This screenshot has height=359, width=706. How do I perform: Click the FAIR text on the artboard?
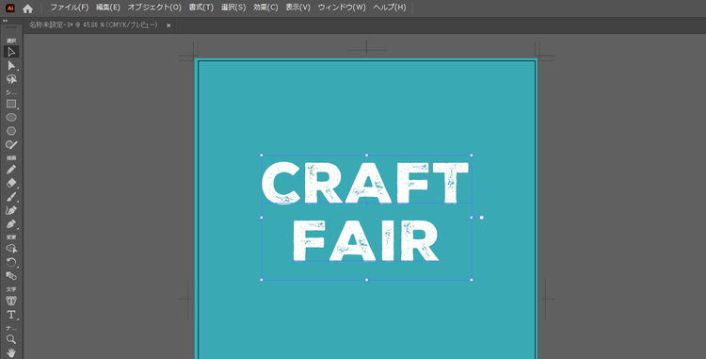pyautogui.click(x=365, y=241)
